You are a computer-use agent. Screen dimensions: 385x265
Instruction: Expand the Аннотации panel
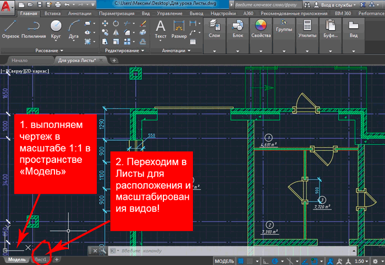pyautogui.click(x=176, y=50)
